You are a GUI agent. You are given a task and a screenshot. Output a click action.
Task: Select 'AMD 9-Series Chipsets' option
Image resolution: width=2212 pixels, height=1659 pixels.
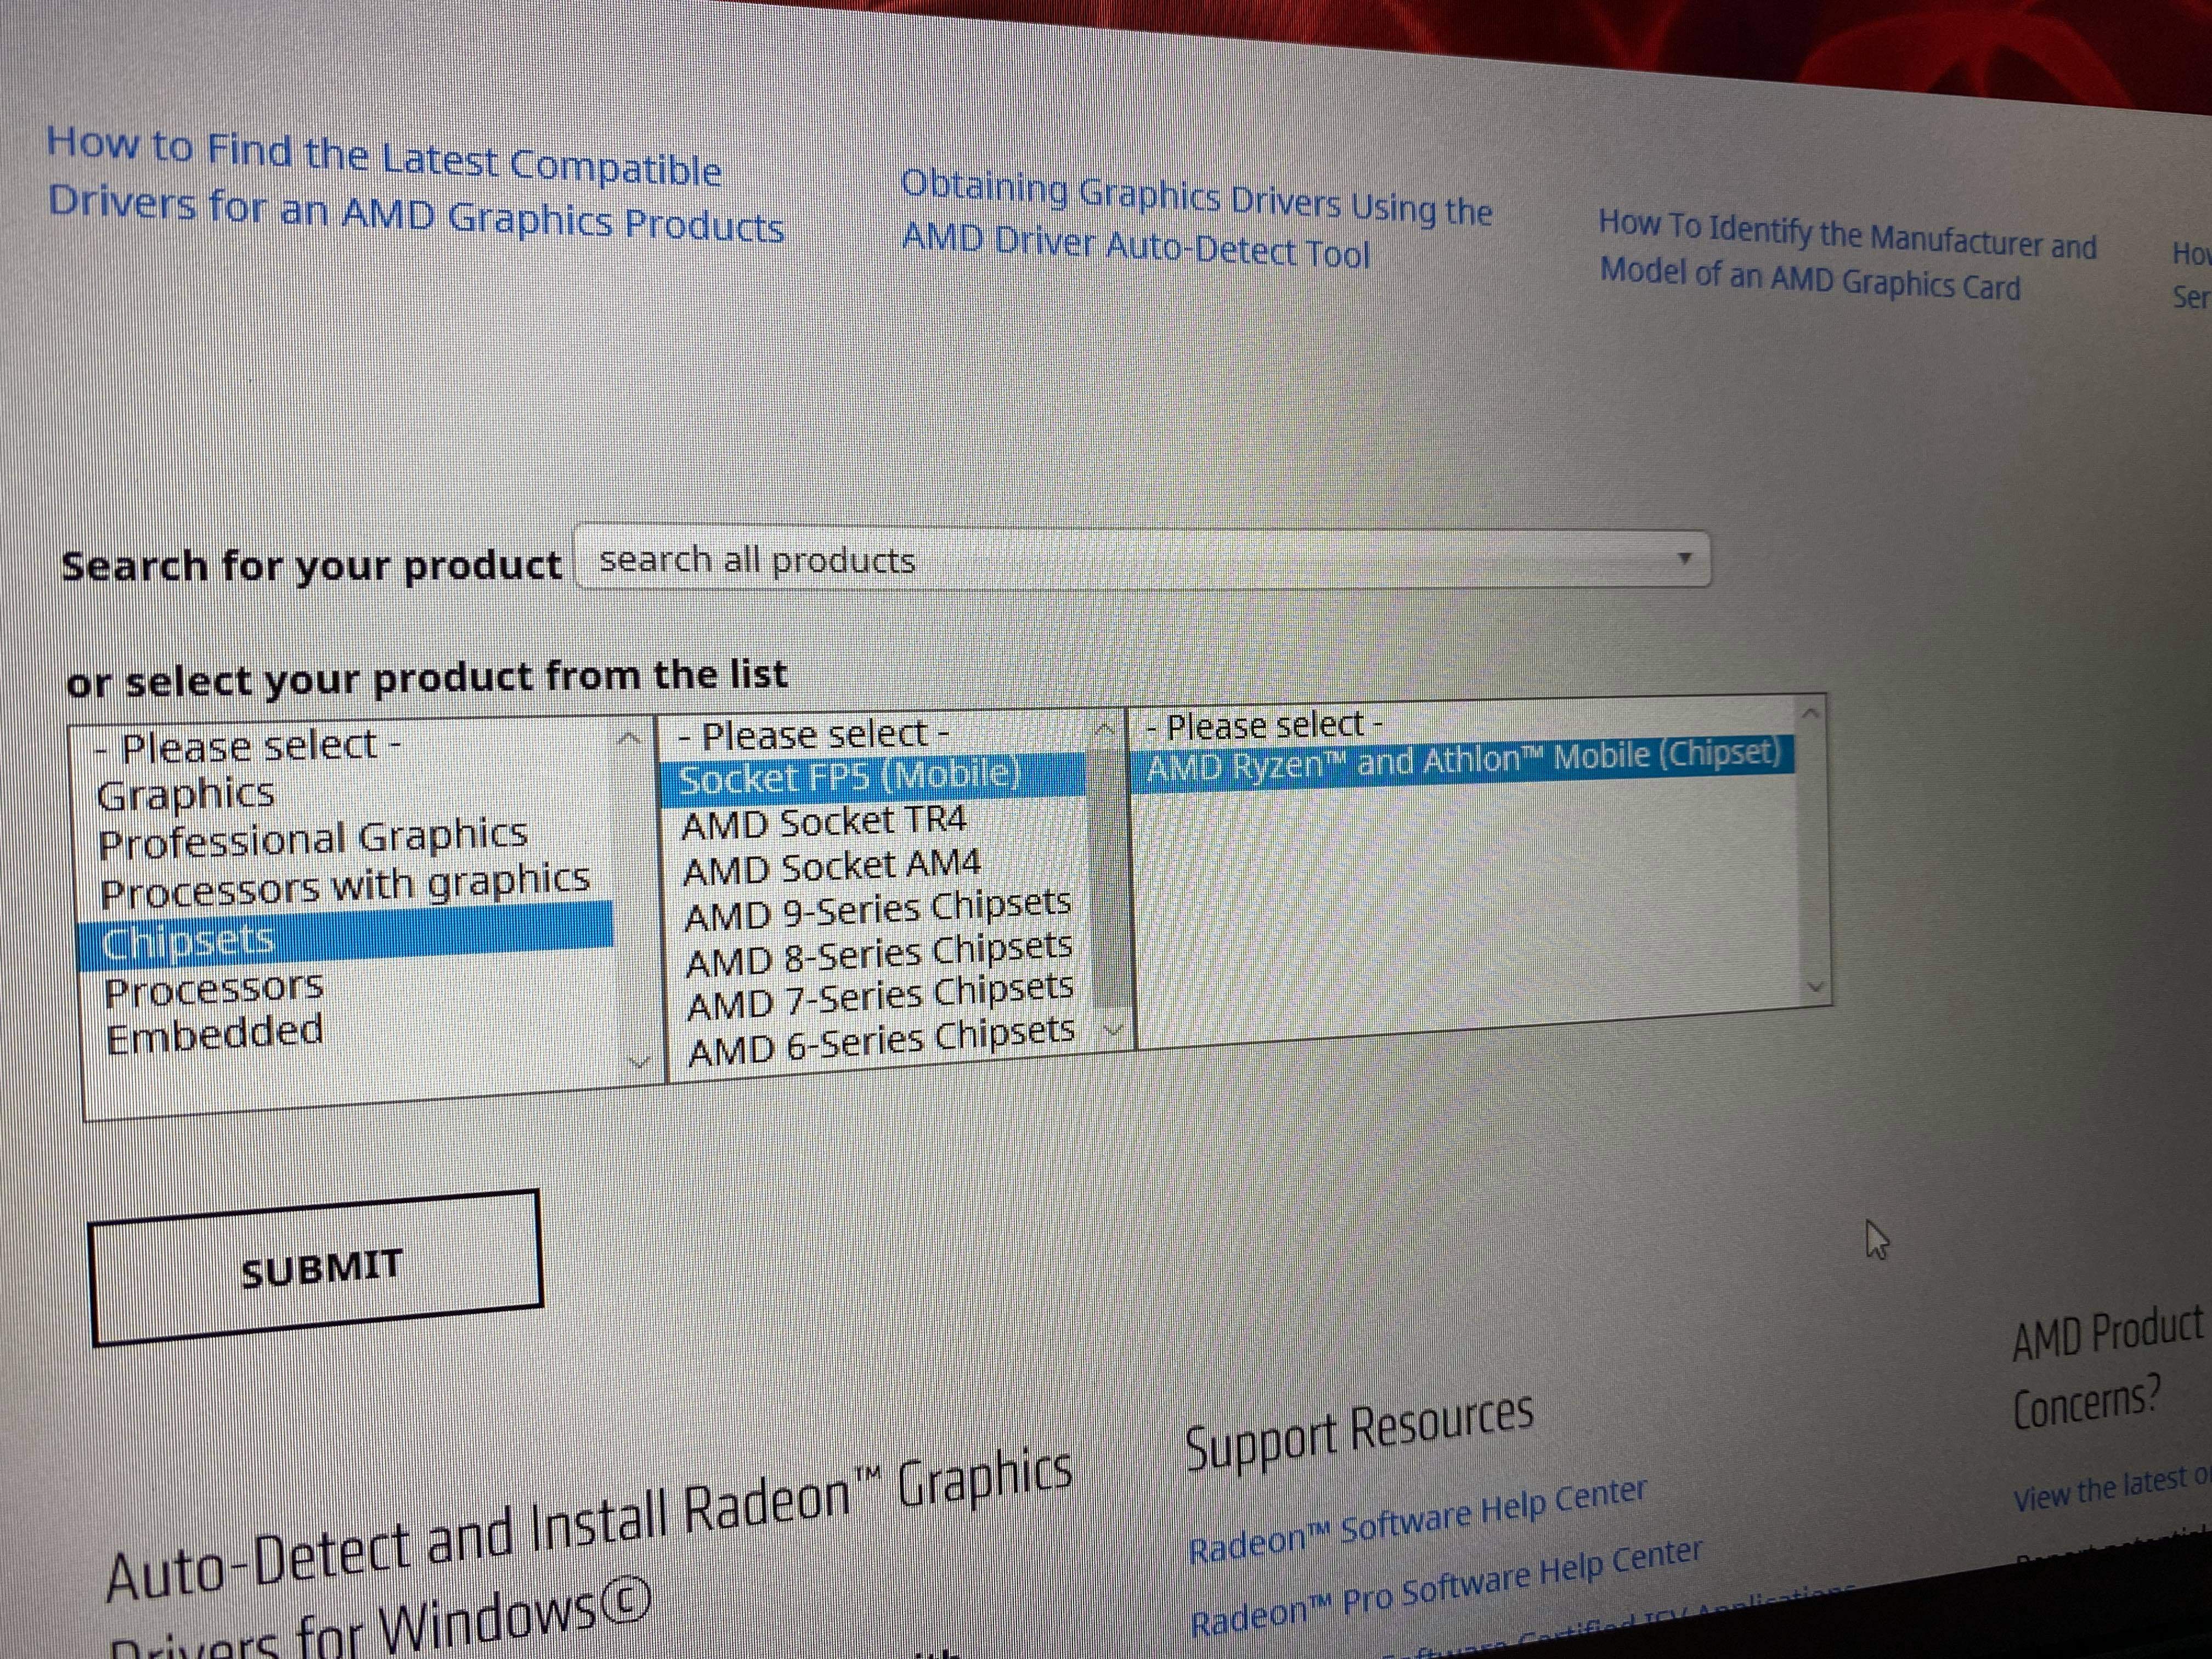(x=878, y=909)
